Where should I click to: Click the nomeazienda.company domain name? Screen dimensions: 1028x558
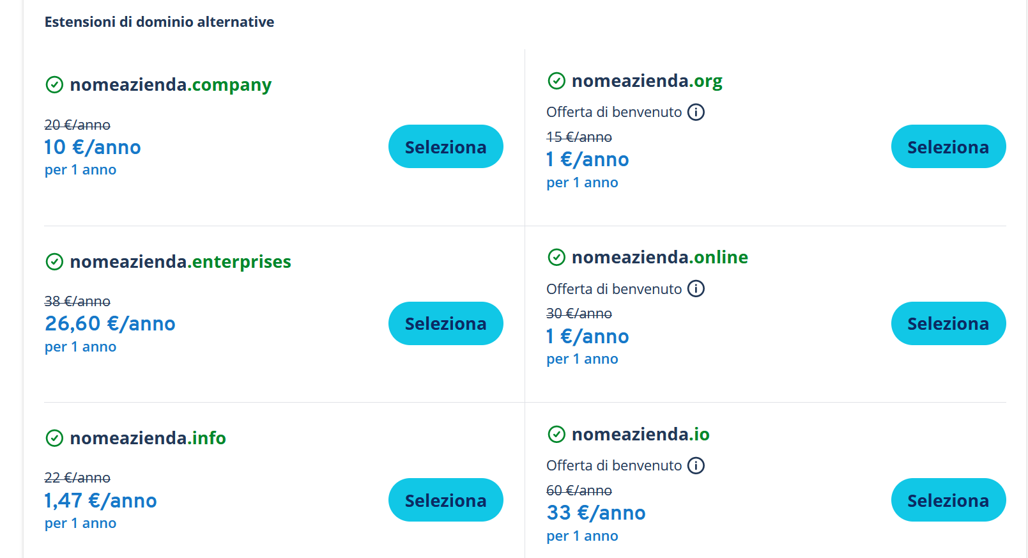click(171, 85)
